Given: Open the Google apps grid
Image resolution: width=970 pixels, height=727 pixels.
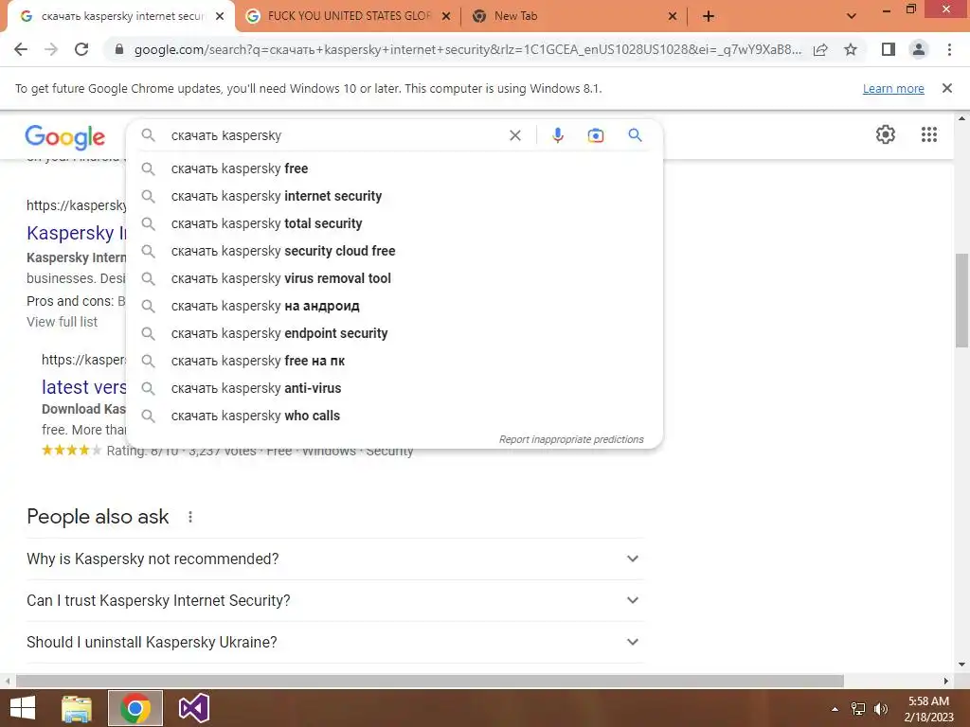Looking at the screenshot, I should click(928, 134).
